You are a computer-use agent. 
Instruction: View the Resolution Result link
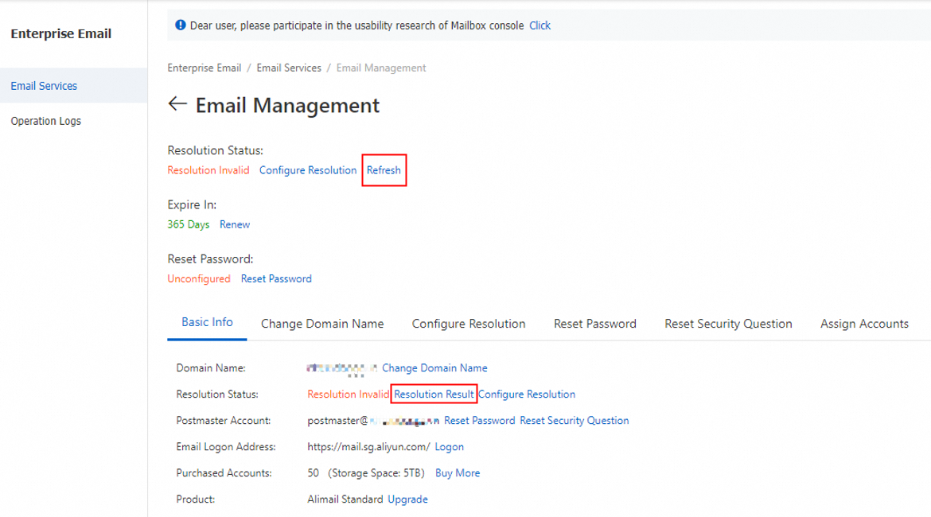pyautogui.click(x=434, y=394)
